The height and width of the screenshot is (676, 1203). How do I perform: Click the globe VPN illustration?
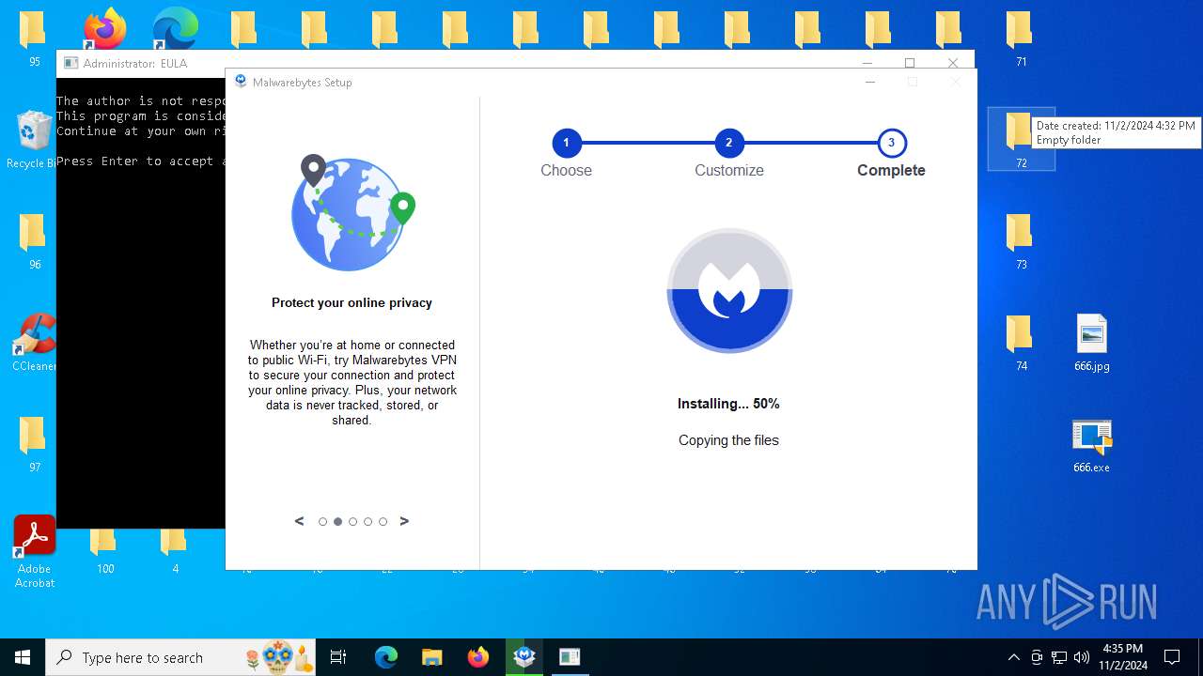pyautogui.click(x=352, y=214)
